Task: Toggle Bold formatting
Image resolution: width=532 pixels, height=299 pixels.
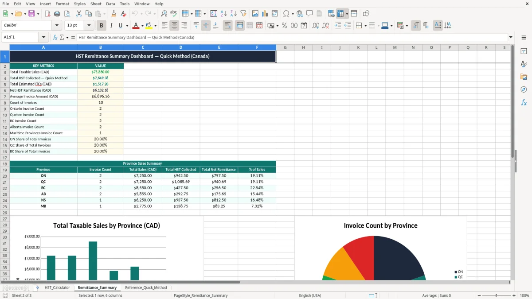Action: 101,26
